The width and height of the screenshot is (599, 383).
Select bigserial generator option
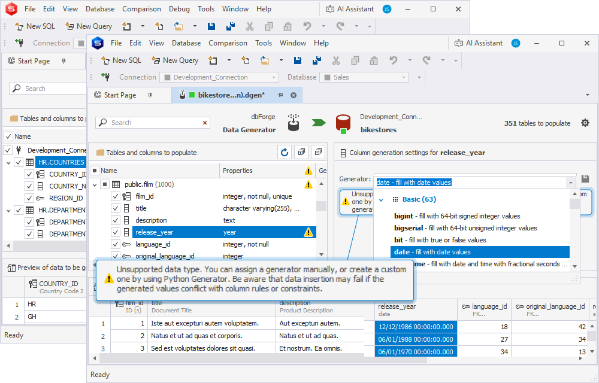480,228
